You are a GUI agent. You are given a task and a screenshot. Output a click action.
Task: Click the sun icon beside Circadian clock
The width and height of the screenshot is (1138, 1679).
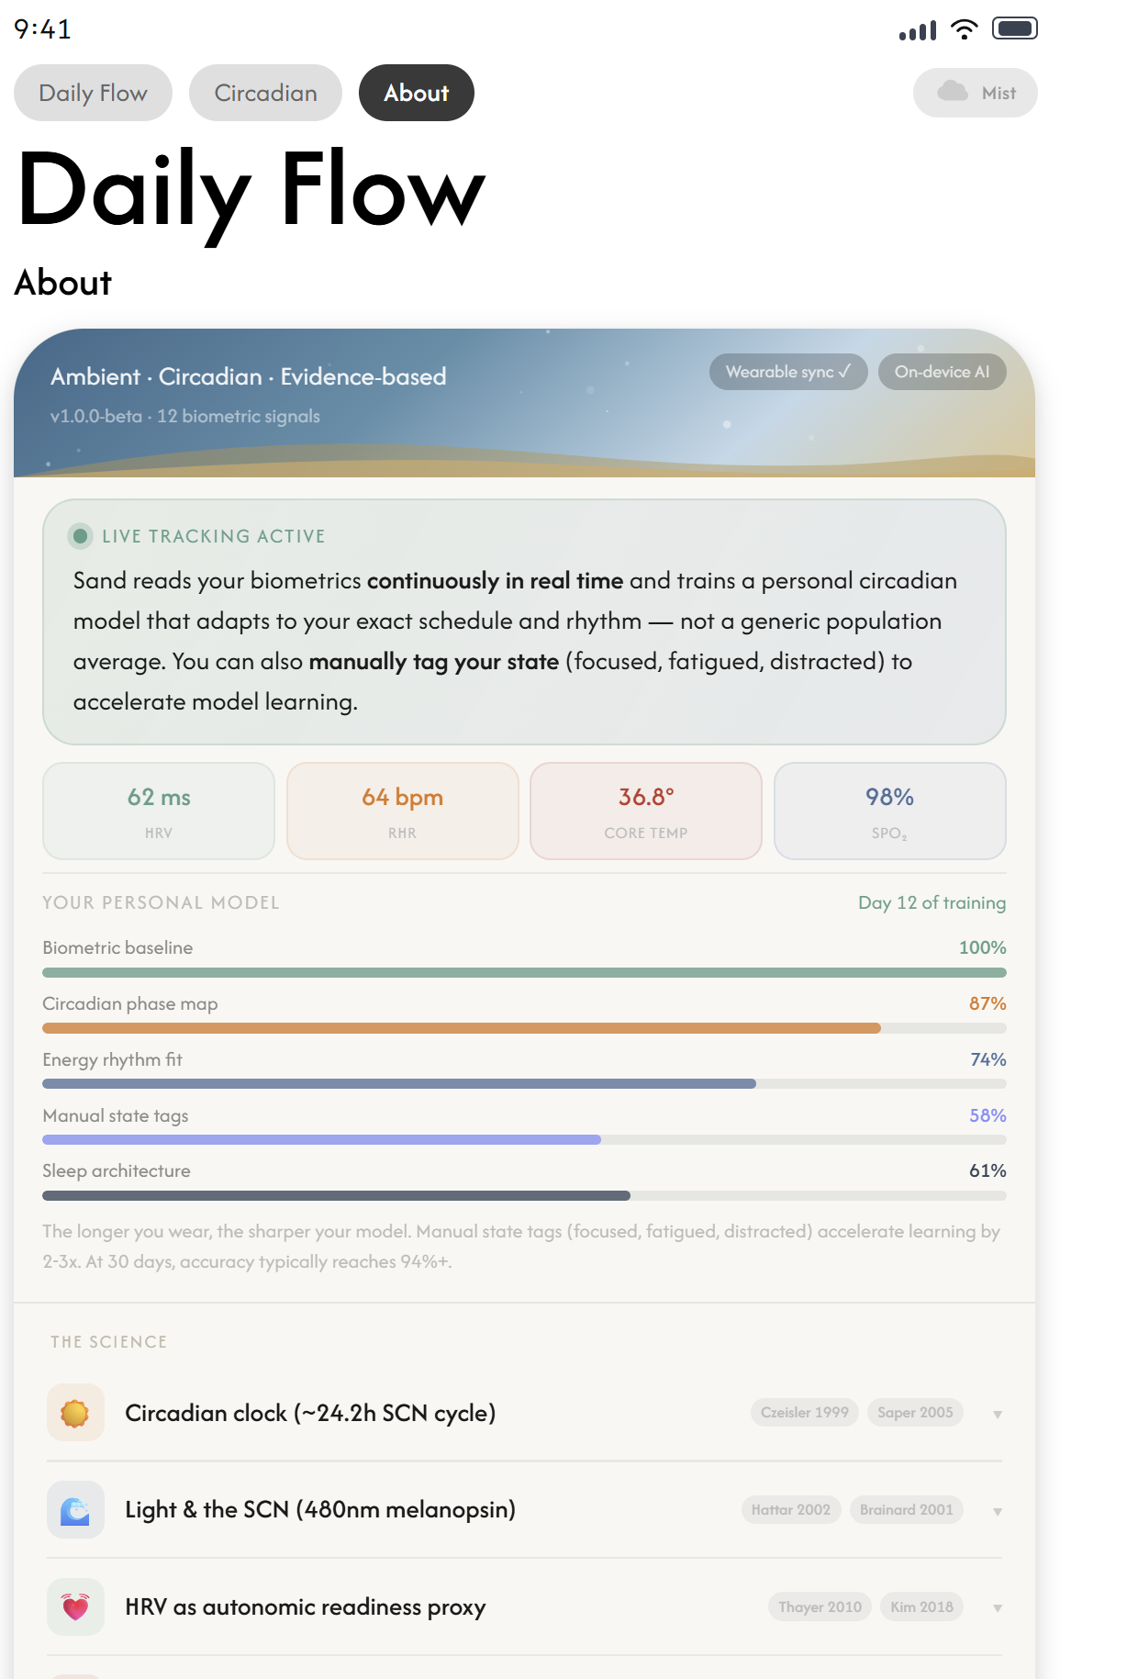pos(75,1413)
